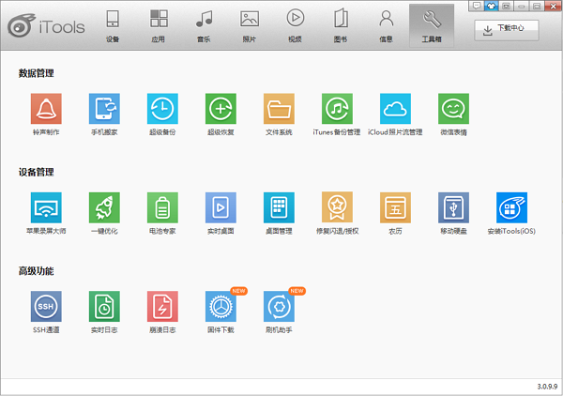Open 实时日志 real-time log
563x396 pixels.
tap(104, 306)
